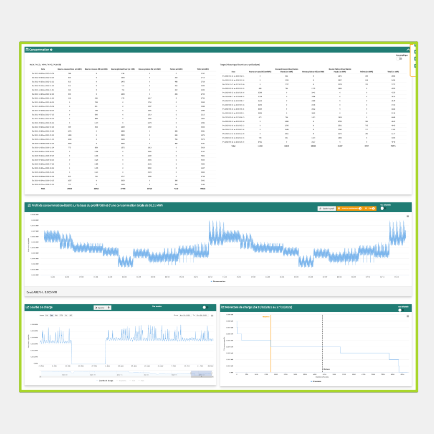Image resolution: width=434 pixels, height=434 pixels.
Task: Click the Consommation panel table icon
Action: [x=27, y=49]
